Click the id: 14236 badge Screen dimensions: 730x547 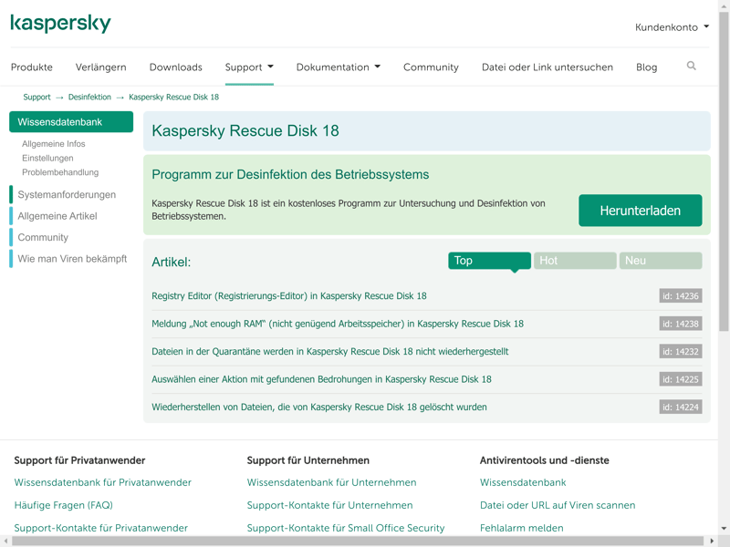point(681,295)
